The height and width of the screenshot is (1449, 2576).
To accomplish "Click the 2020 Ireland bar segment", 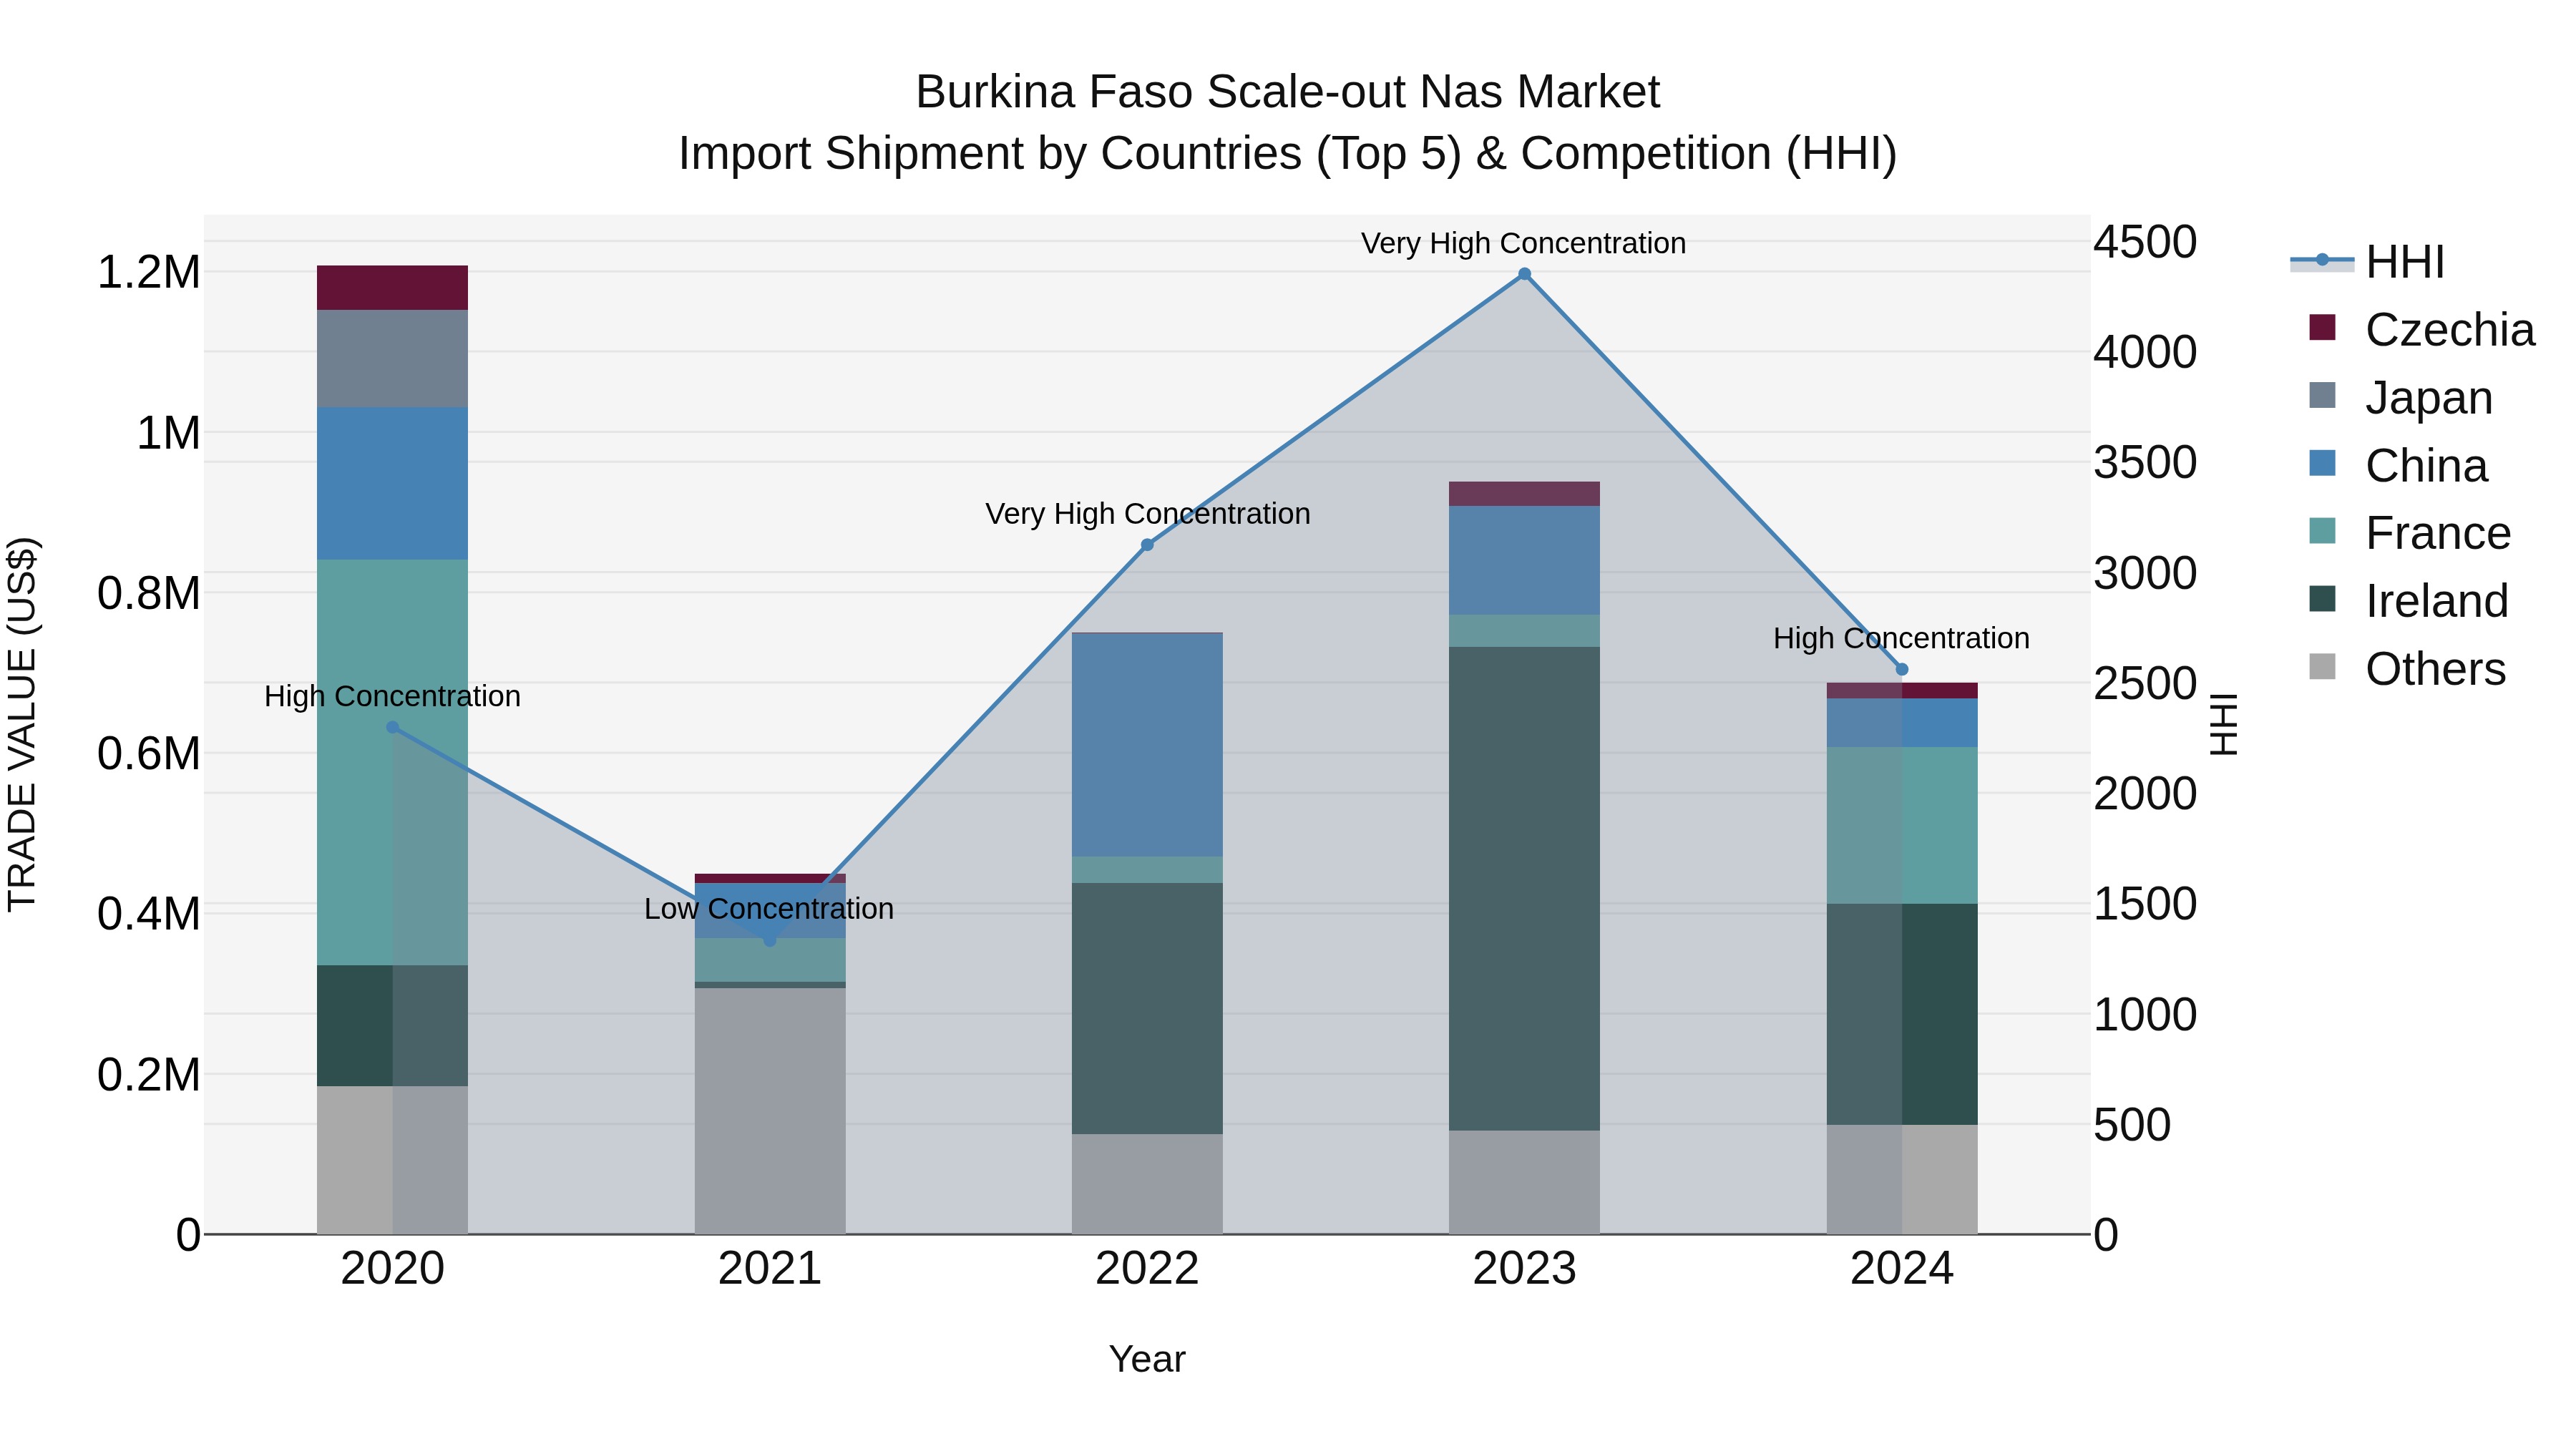I will pos(393,1026).
